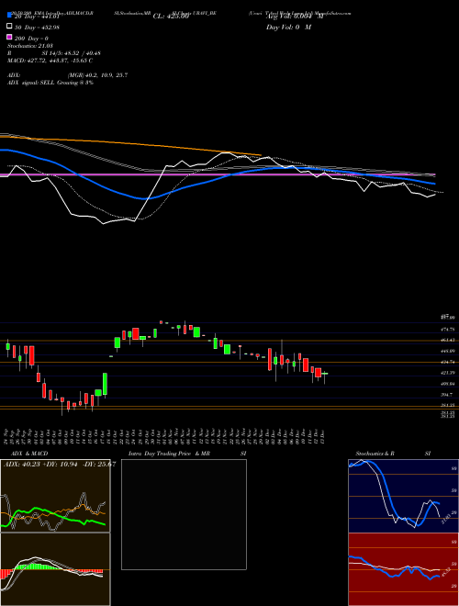This screenshot has width=459, height=606.
Task: Select the '20 Day - 441.01' legend text
Action: (x=37, y=17)
